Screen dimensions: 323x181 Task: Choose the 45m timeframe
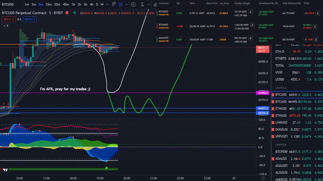click(x=66, y=5)
